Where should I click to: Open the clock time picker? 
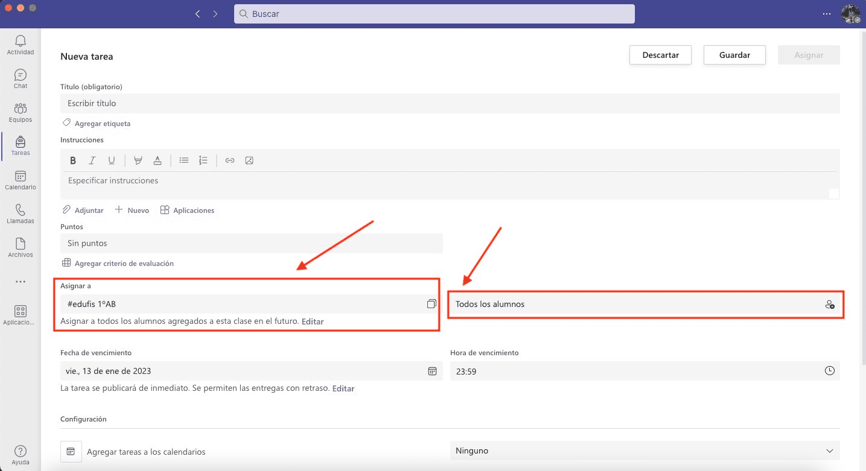coord(830,371)
